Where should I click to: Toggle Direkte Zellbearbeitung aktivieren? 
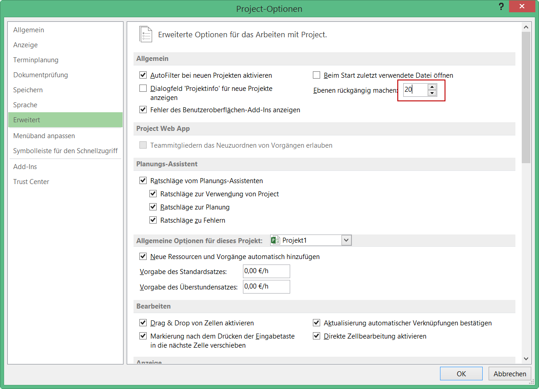click(316, 336)
